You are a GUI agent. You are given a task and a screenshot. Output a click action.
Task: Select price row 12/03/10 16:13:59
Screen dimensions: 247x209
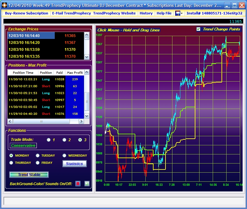pos(46,49)
